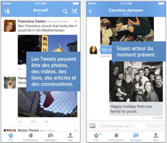The height and width of the screenshot is (143, 167).
Task: Open Fils tab with blue dot
Action: coord(96,137)
